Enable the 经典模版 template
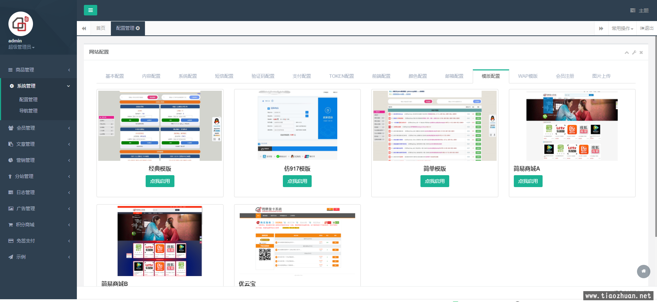The image size is (657, 302). [160, 181]
